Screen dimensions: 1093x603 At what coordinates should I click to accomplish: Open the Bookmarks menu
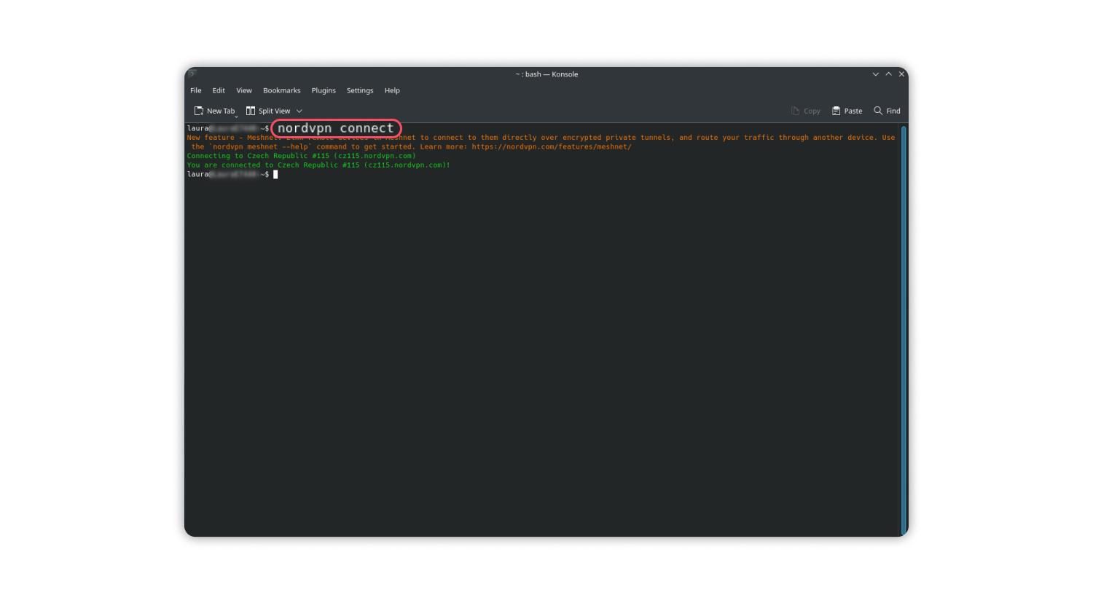point(281,90)
